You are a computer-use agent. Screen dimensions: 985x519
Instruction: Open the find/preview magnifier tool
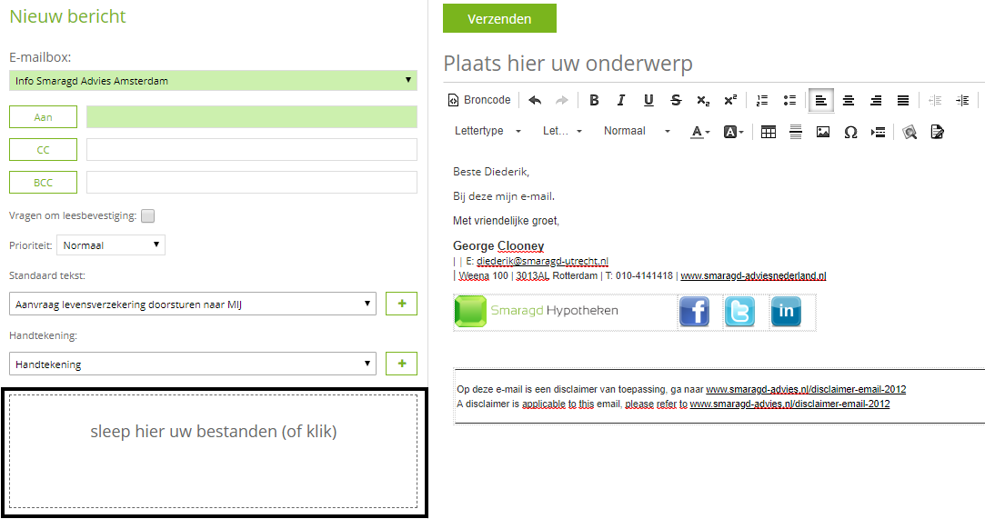(910, 132)
